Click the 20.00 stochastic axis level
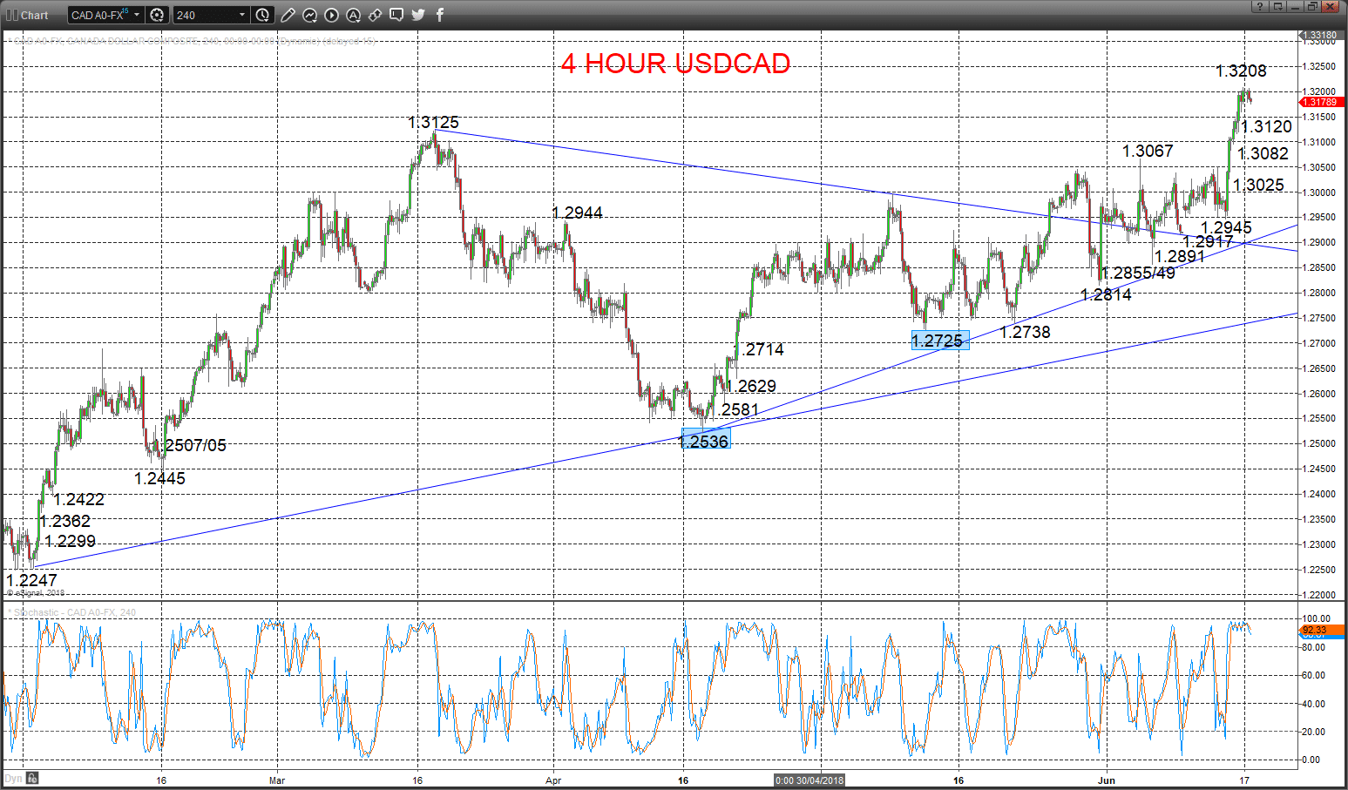Image resolution: width=1348 pixels, height=790 pixels. coord(1313,732)
